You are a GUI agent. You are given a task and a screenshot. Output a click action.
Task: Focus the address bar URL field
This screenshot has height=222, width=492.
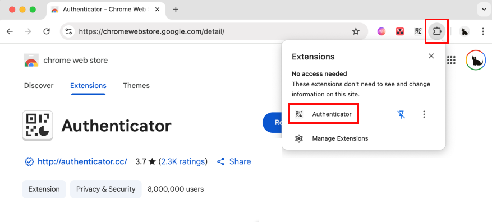213,31
